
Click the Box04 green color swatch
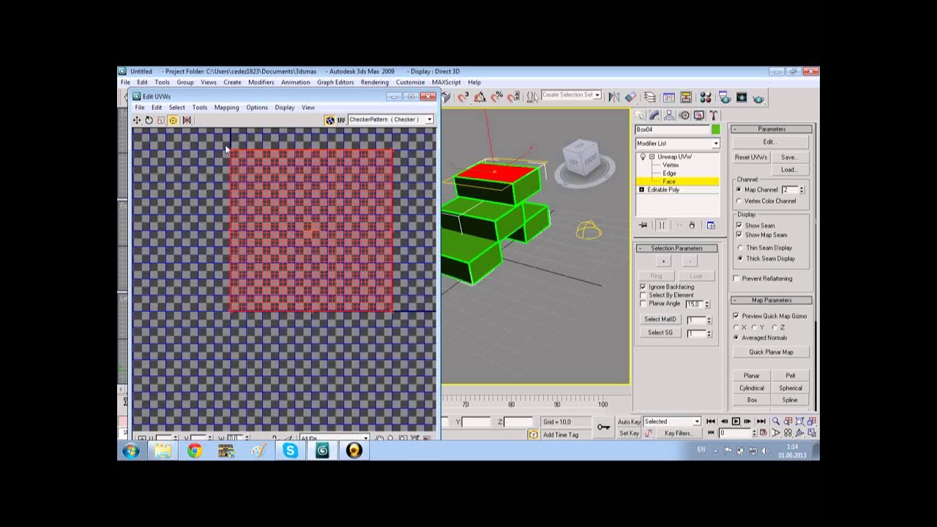715,130
